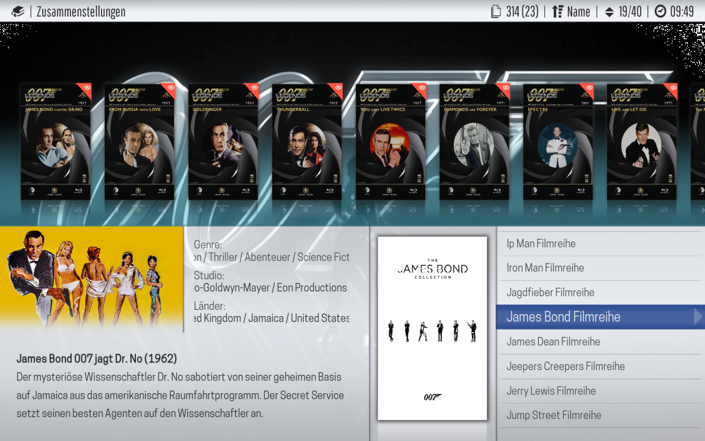Click the 19/40 position indicator

630,11
